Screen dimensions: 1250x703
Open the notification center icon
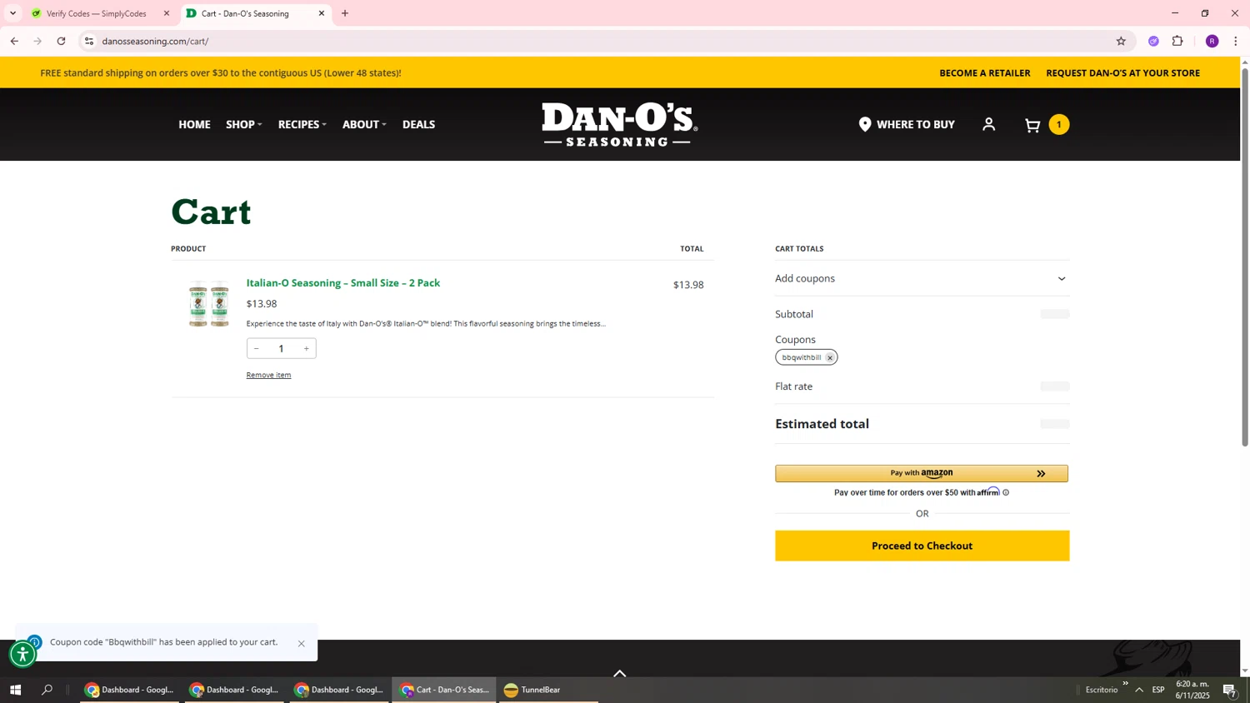[1229, 690]
